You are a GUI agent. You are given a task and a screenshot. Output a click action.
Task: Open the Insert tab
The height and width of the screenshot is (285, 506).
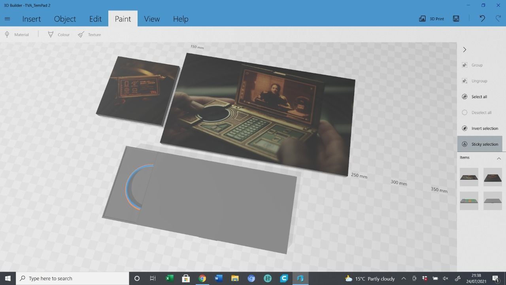click(x=31, y=19)
